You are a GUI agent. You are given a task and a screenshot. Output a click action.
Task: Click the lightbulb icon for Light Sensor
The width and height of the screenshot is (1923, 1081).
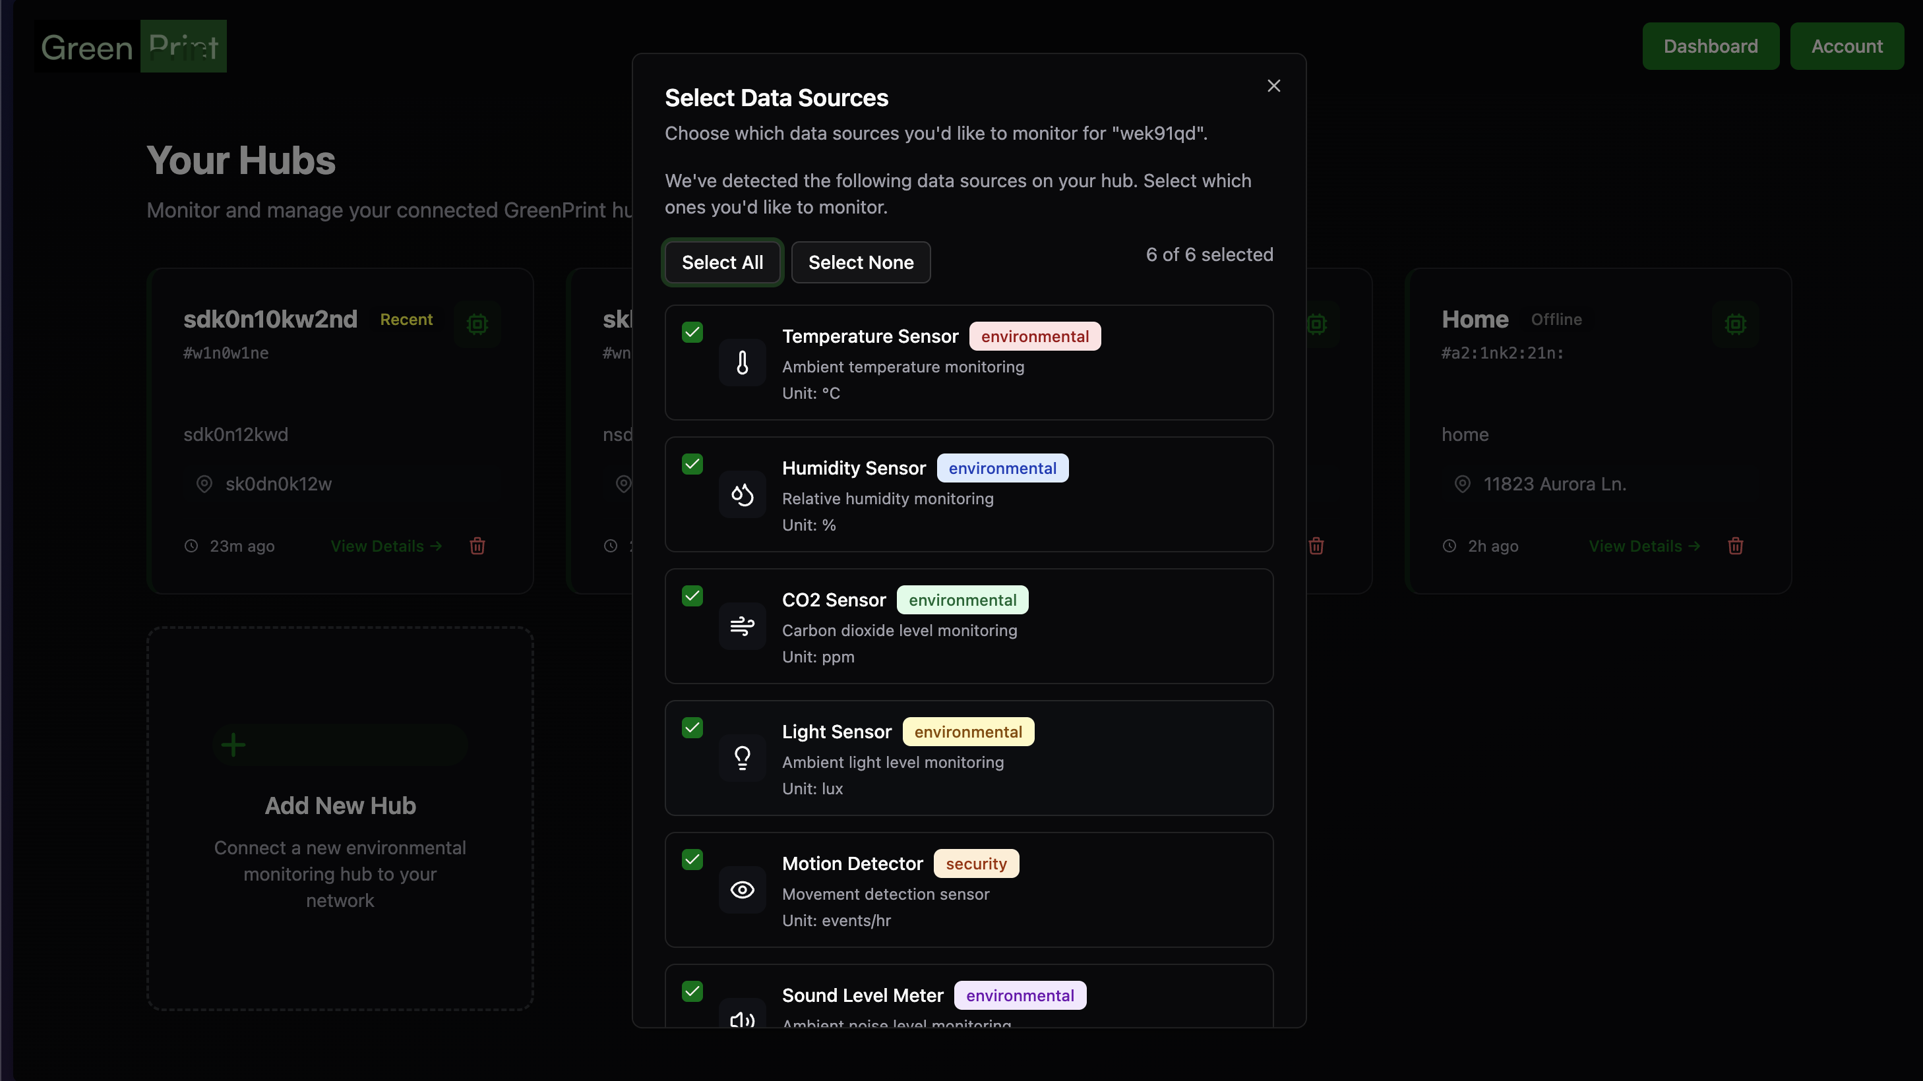(742, 758)
